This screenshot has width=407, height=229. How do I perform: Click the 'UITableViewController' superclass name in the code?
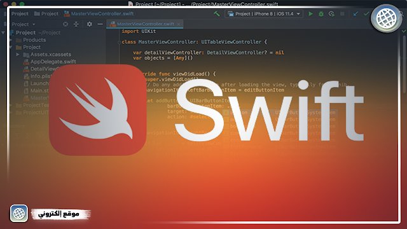(x=231, y=42)
